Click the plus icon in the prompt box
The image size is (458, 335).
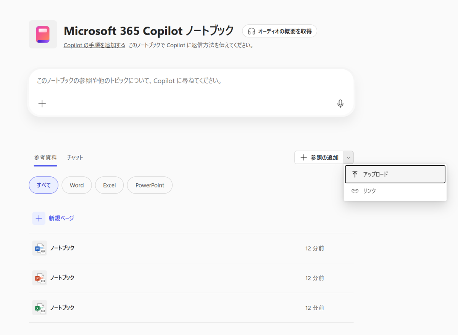tap(42, 104)
